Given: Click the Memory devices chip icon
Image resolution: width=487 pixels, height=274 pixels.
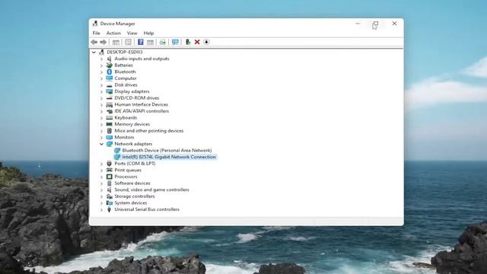Looking at the screenshot, I should [110, 124].
